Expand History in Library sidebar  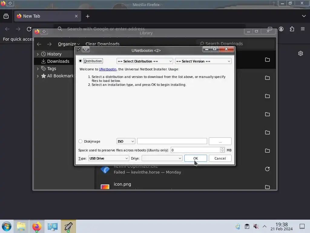tap(38, 54)
